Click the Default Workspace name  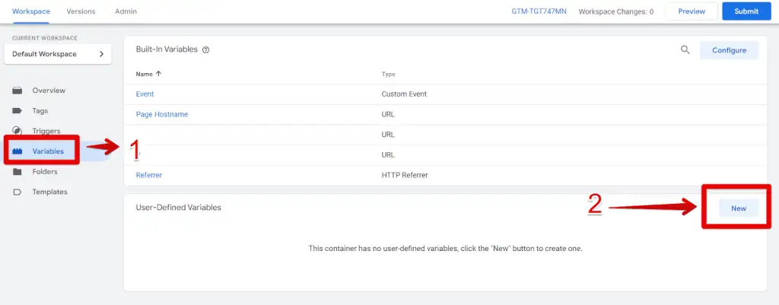pyautogui.click(x=44, y=54)
